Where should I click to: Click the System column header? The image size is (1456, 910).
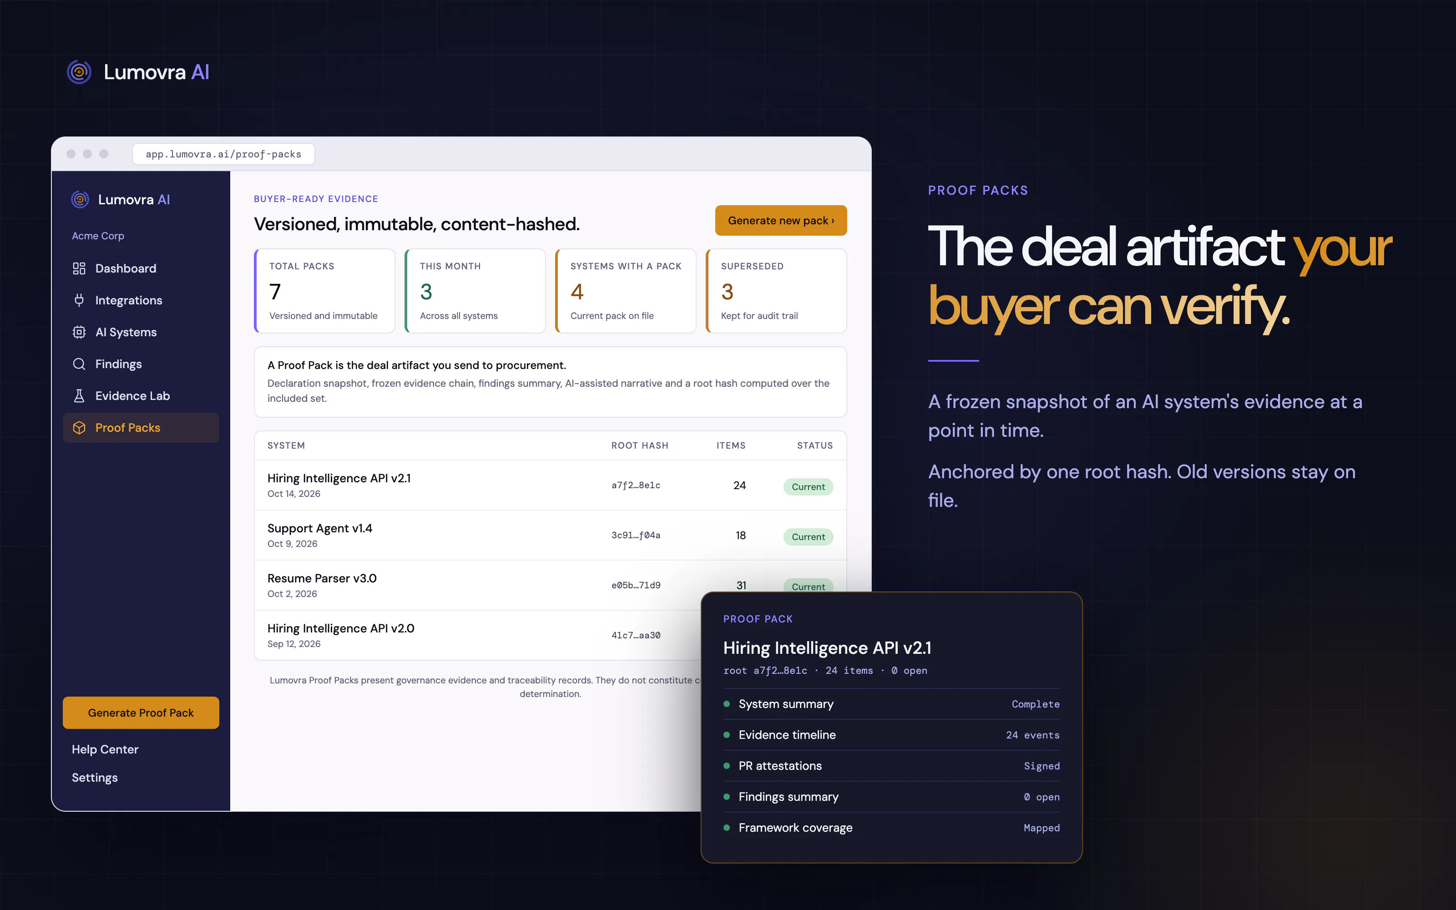tap(286, 445)
